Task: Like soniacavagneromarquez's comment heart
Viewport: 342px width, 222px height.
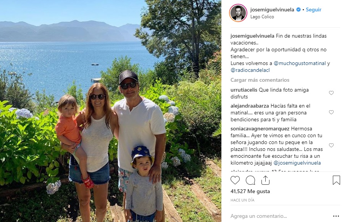Action: pos(331,145)
